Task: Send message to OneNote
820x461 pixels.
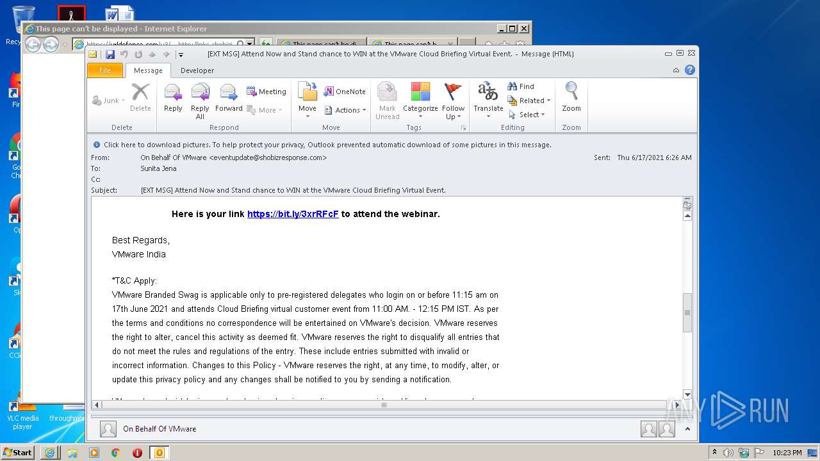Action: click(345, 92)
